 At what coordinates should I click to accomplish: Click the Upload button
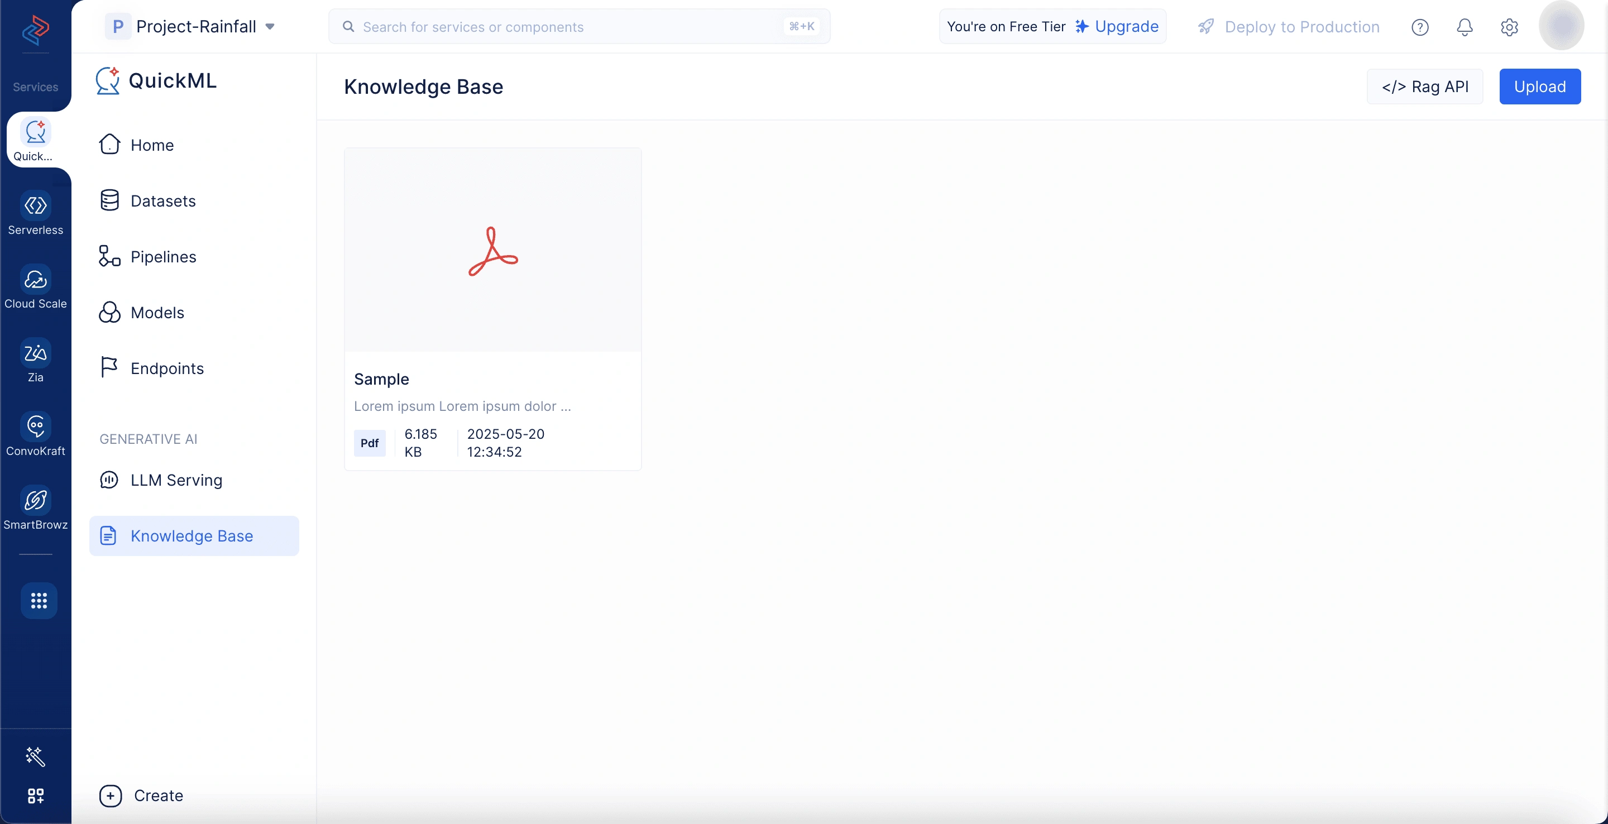(x=1539, y=87)
